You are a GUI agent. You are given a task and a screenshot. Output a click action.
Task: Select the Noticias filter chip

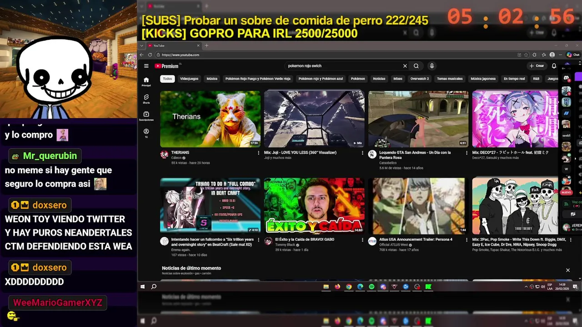pos(379,79)
